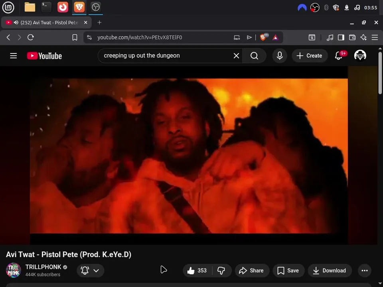The width and height of the screenshot is (383, 287).
Task: Open the notifications bell in system tray
Action: (x=347, y=8)
